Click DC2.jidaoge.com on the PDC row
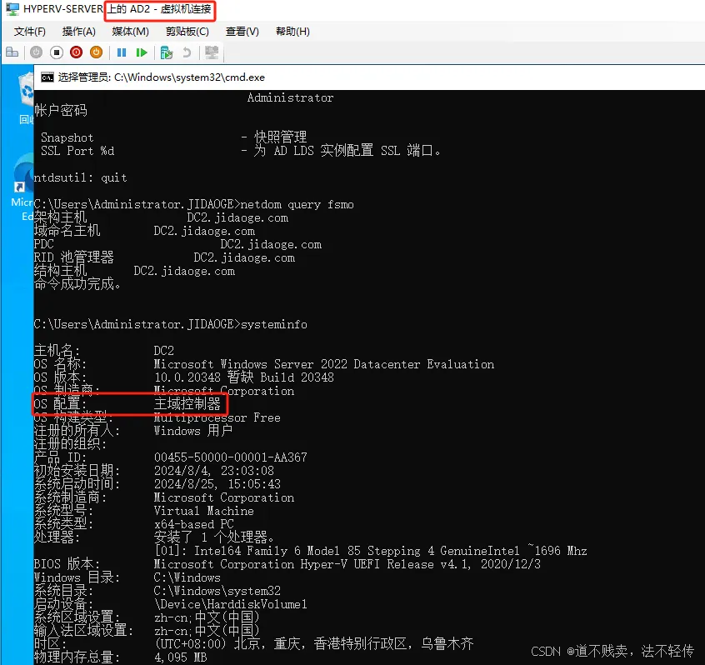This screenshot has height=665, width=705. pyautogui.click(x=271, y=245)
